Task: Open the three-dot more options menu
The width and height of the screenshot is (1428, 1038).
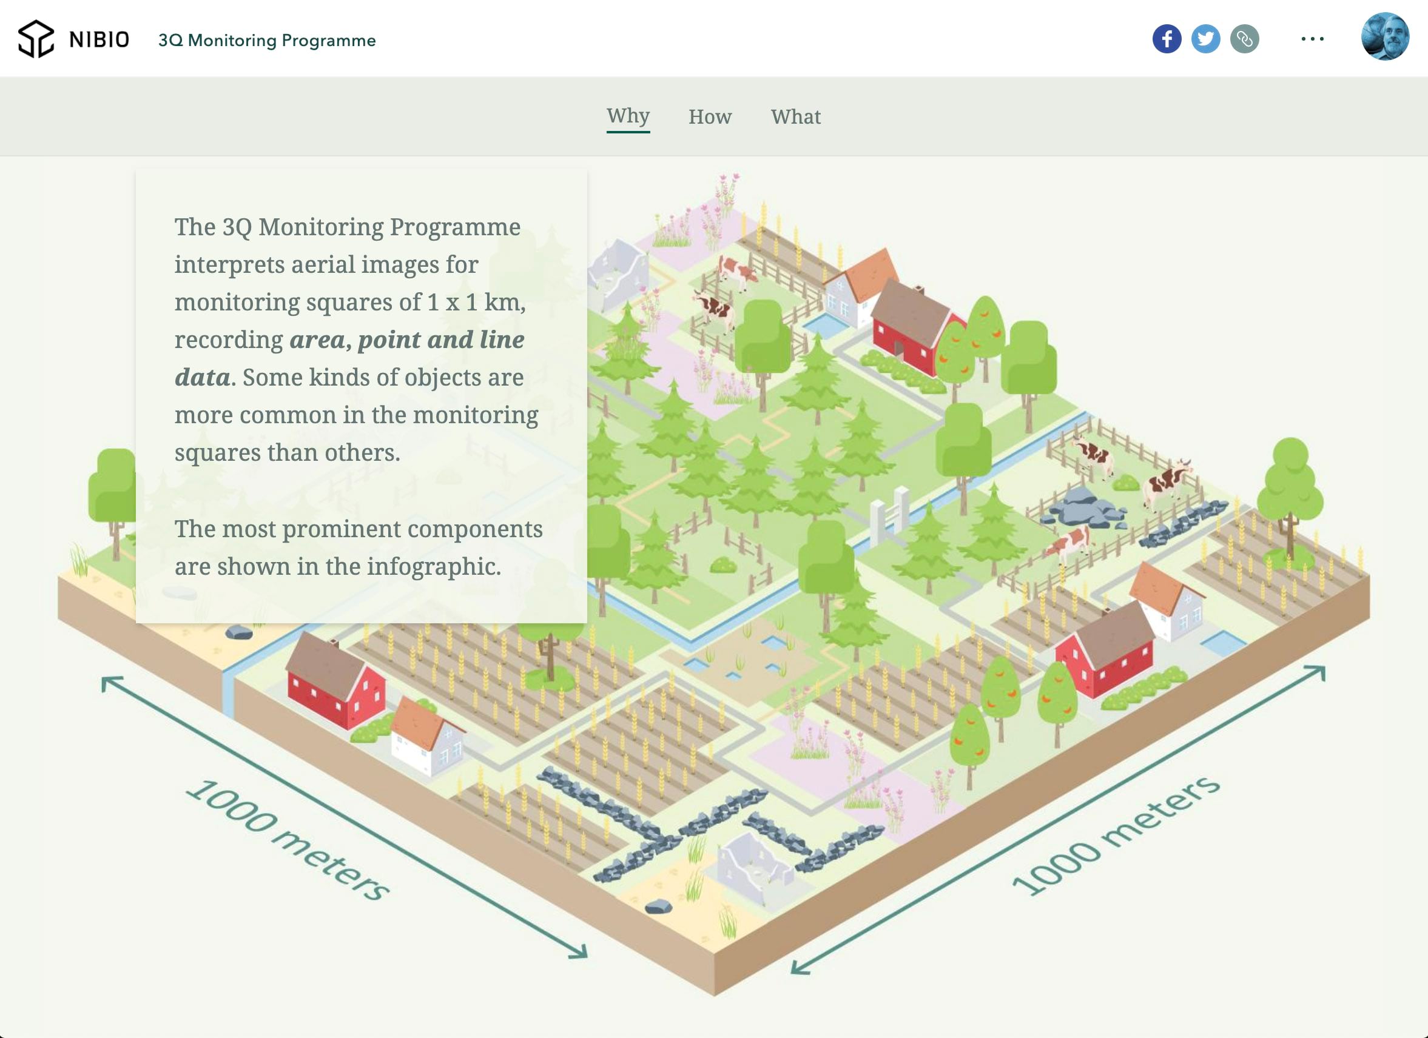Action: pos(1312,39)
